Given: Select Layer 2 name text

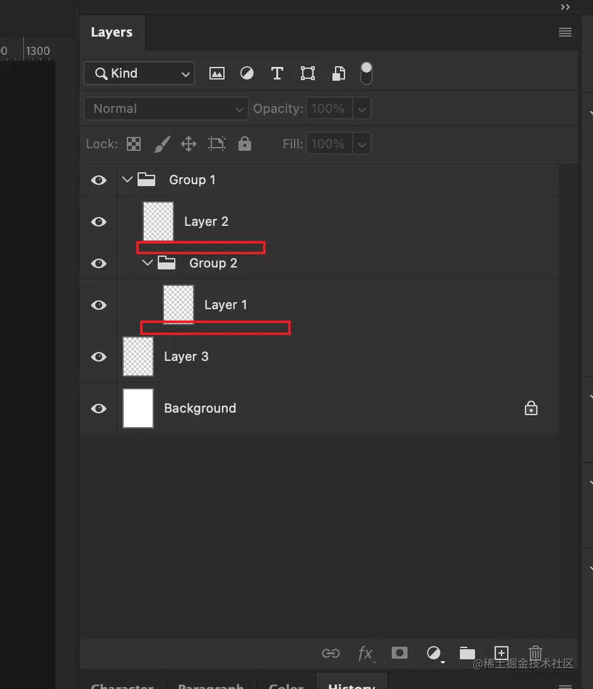Looking at the screenshot, I should tap(206, 222).
